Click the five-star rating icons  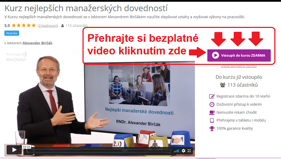pyautogui.click(x=24, y=25)
